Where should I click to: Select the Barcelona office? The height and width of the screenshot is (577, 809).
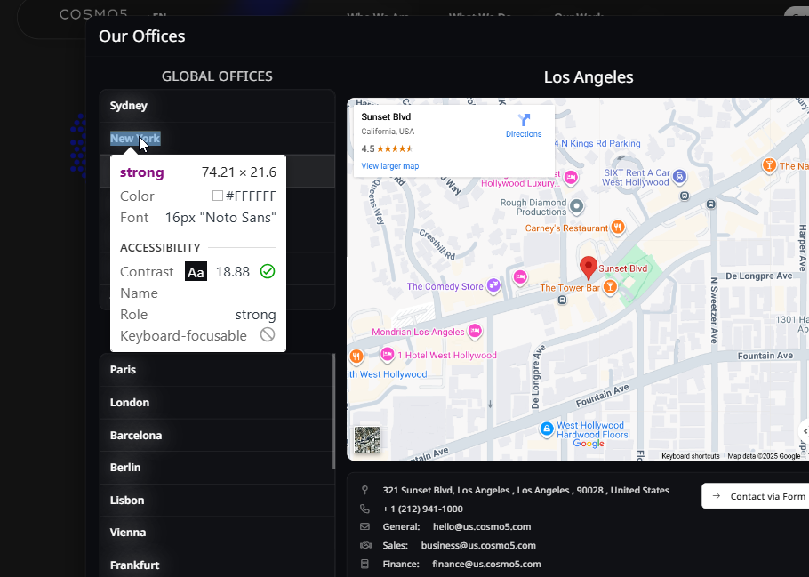(x=216, y=435)
